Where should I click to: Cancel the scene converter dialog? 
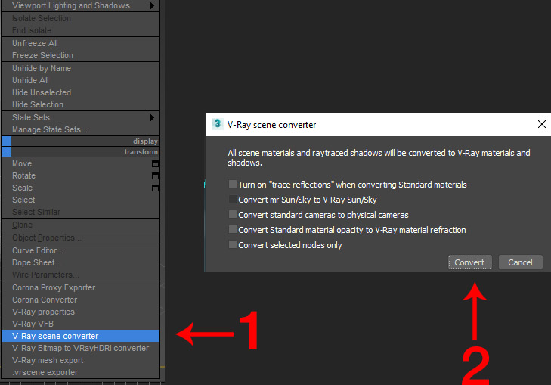point(521,262)
